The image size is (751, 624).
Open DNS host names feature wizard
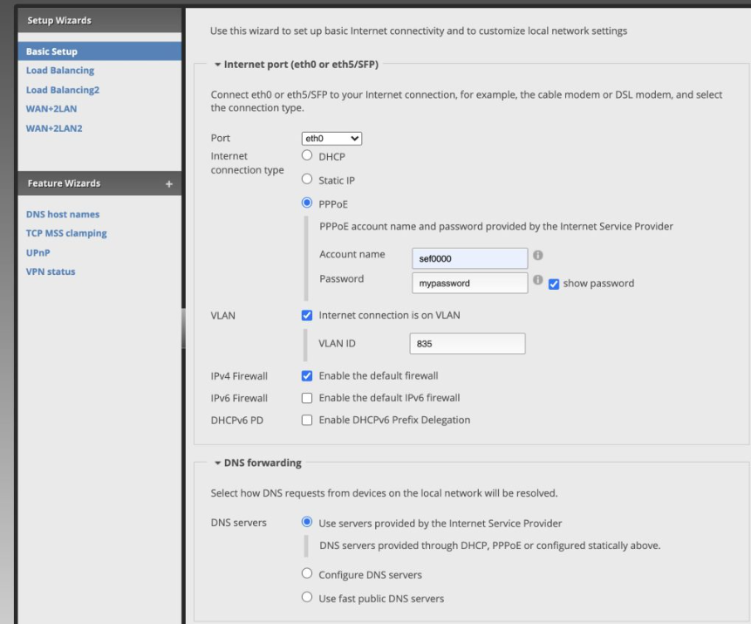point(63,215)
